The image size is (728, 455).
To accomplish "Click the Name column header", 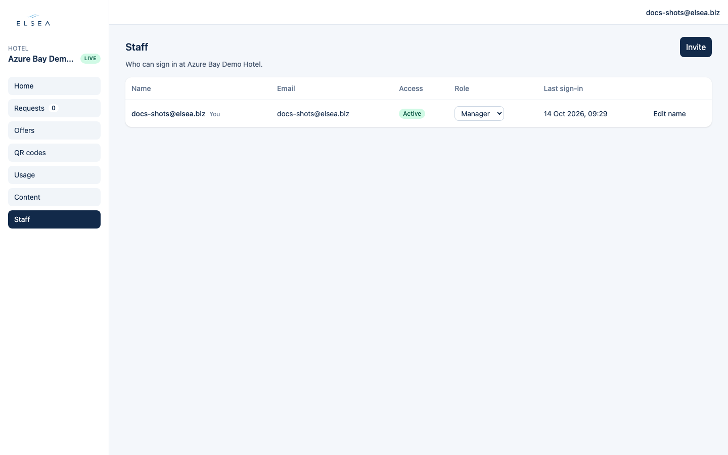I will (x=141, y=88).
